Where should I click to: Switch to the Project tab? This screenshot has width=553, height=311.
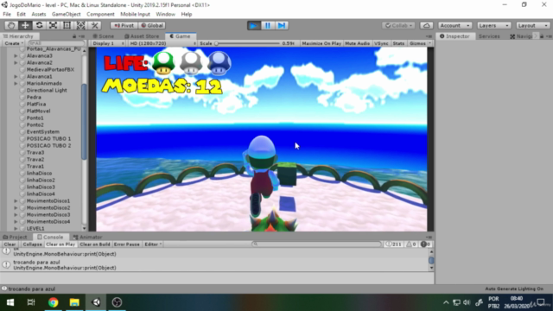[16, 238]
